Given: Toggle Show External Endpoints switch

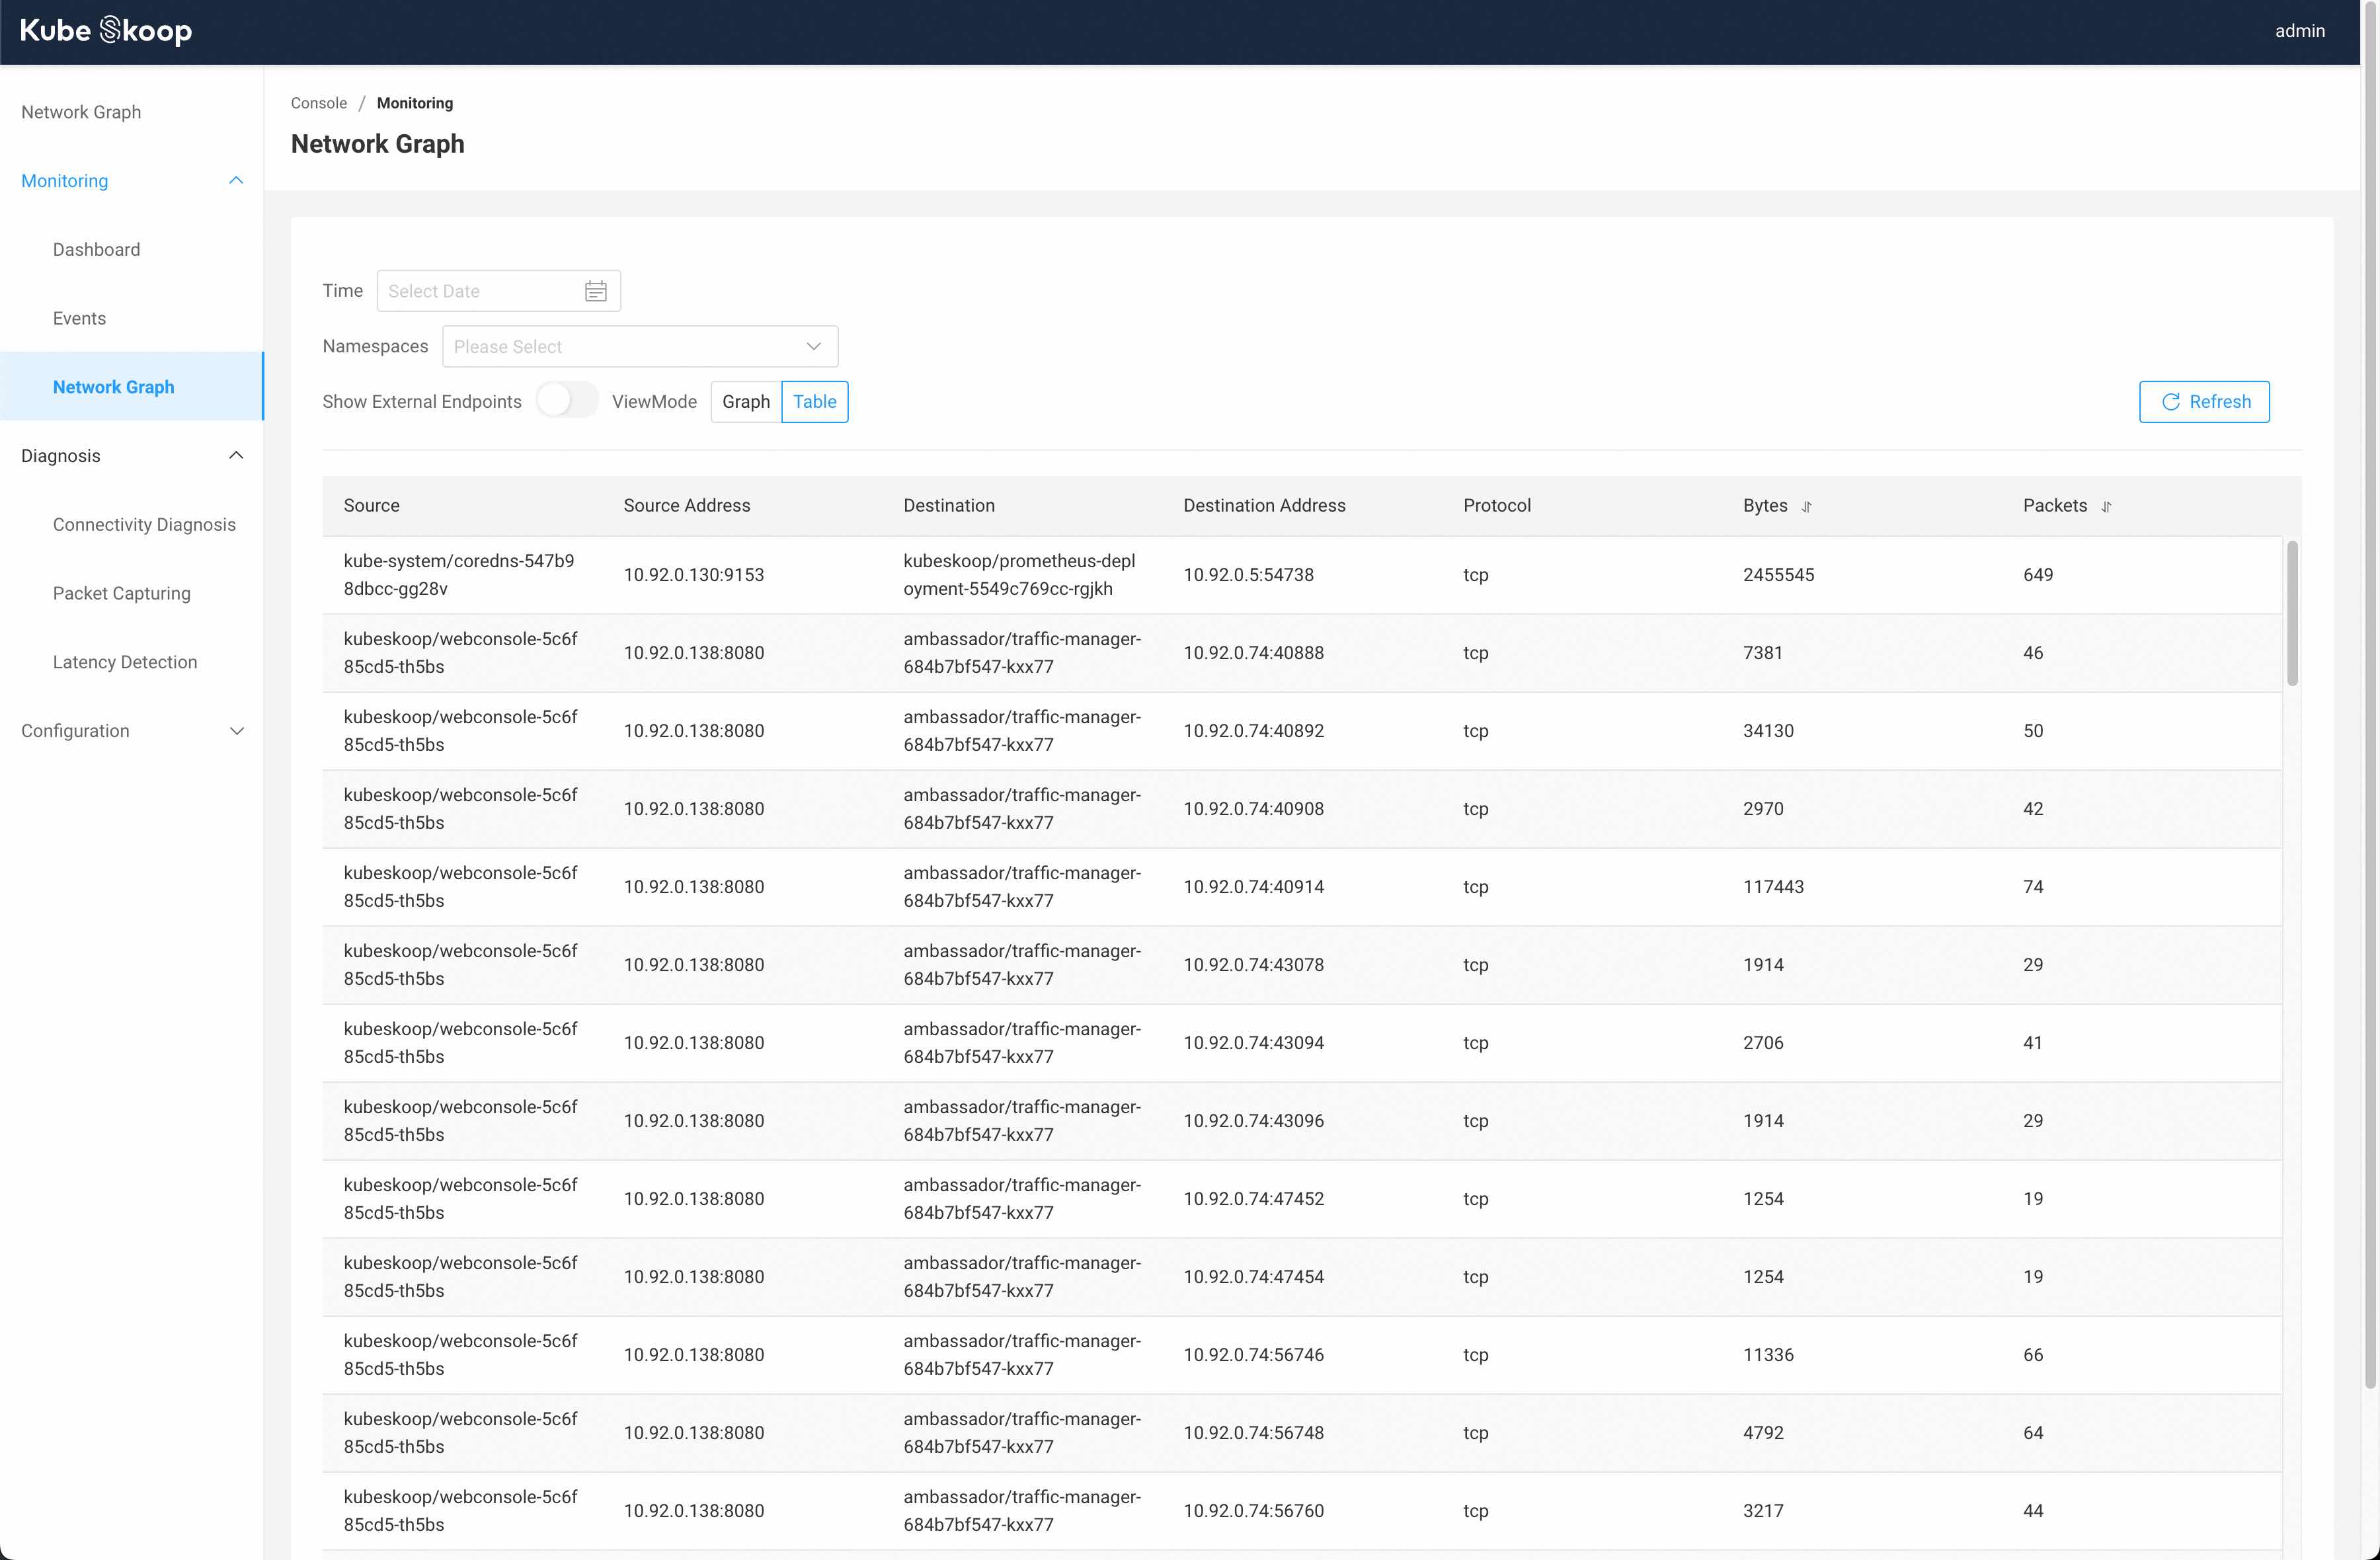Looking at the screenshot, I should click(x=566, y=401).
